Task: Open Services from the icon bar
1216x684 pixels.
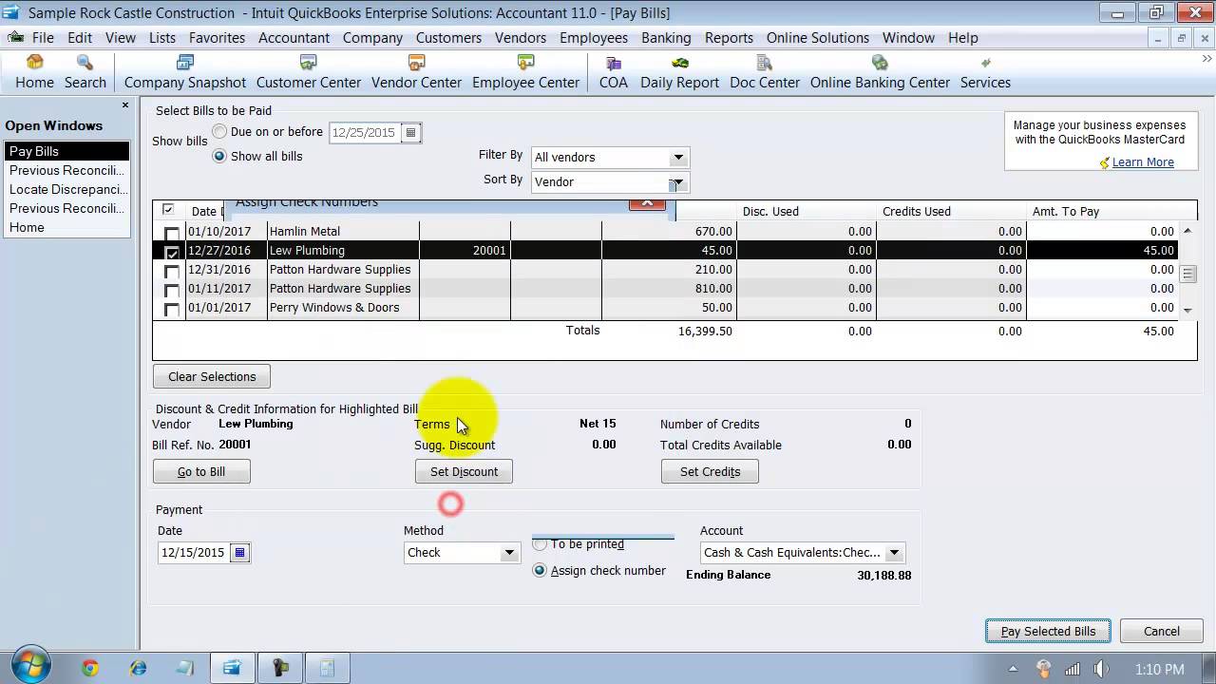Action: coord(985,72)
